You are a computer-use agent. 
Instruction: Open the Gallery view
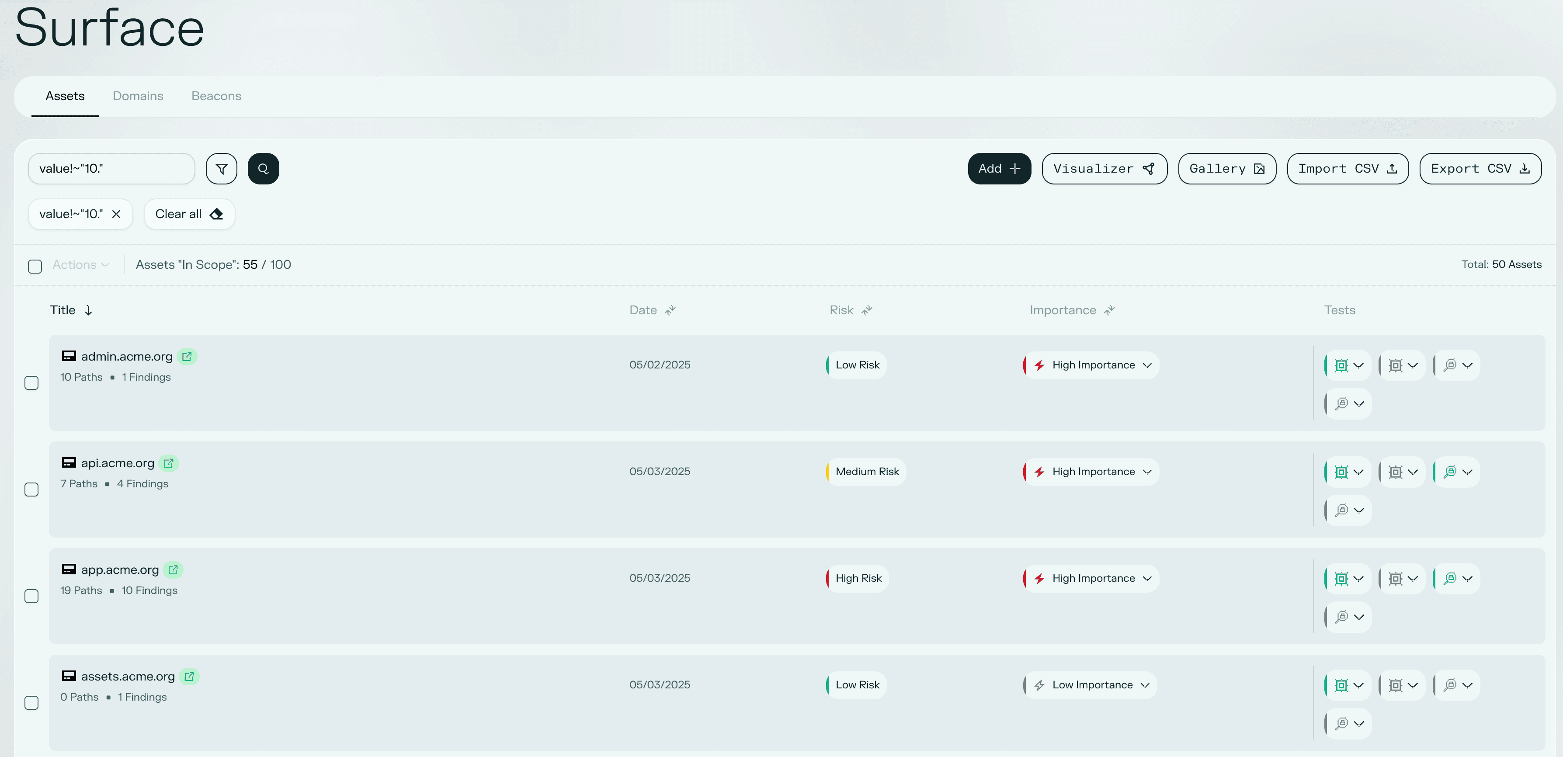1227,169
